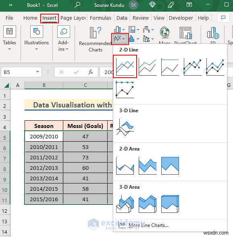Click cell containing 2009/2010
Image resolution: width=233 pixels, height=237 pixels.
(44, 136)
